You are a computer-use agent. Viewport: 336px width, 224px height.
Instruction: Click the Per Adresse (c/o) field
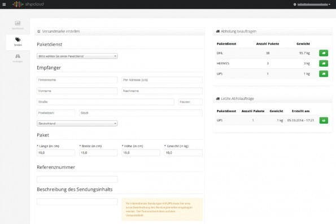click(x=162, y=80)
